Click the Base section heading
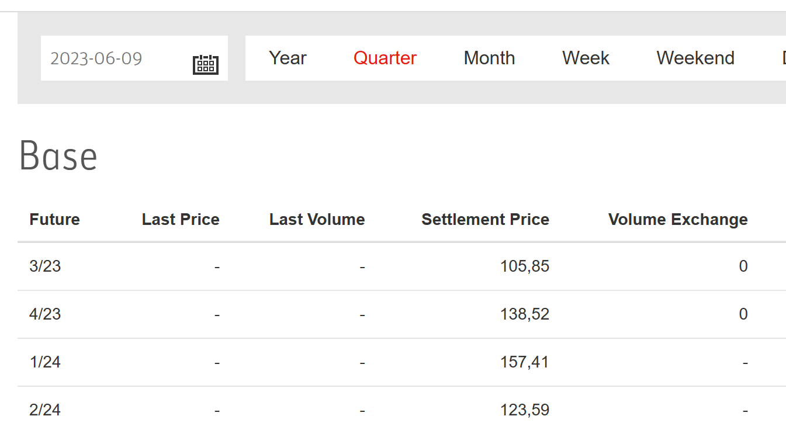Screen dimensions: 786x430 click(x=58, y=156)
